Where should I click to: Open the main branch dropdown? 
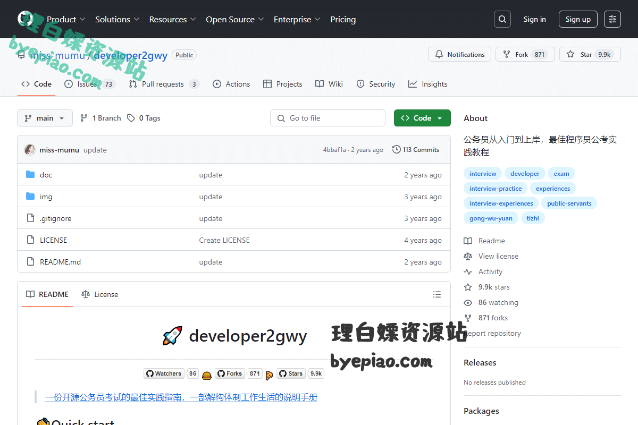45,118
